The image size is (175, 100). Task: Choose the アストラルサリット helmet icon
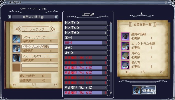16,58
